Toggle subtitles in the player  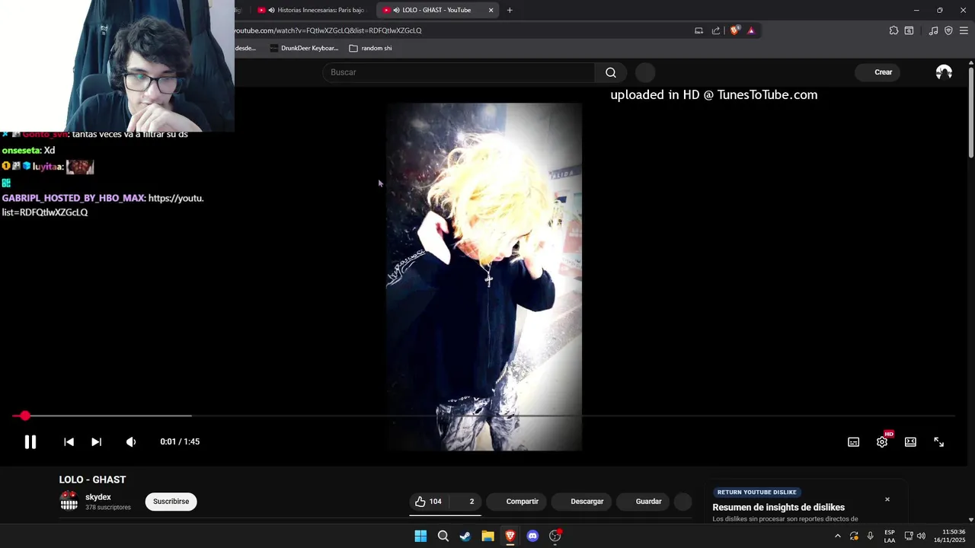[x=854, y=442]
